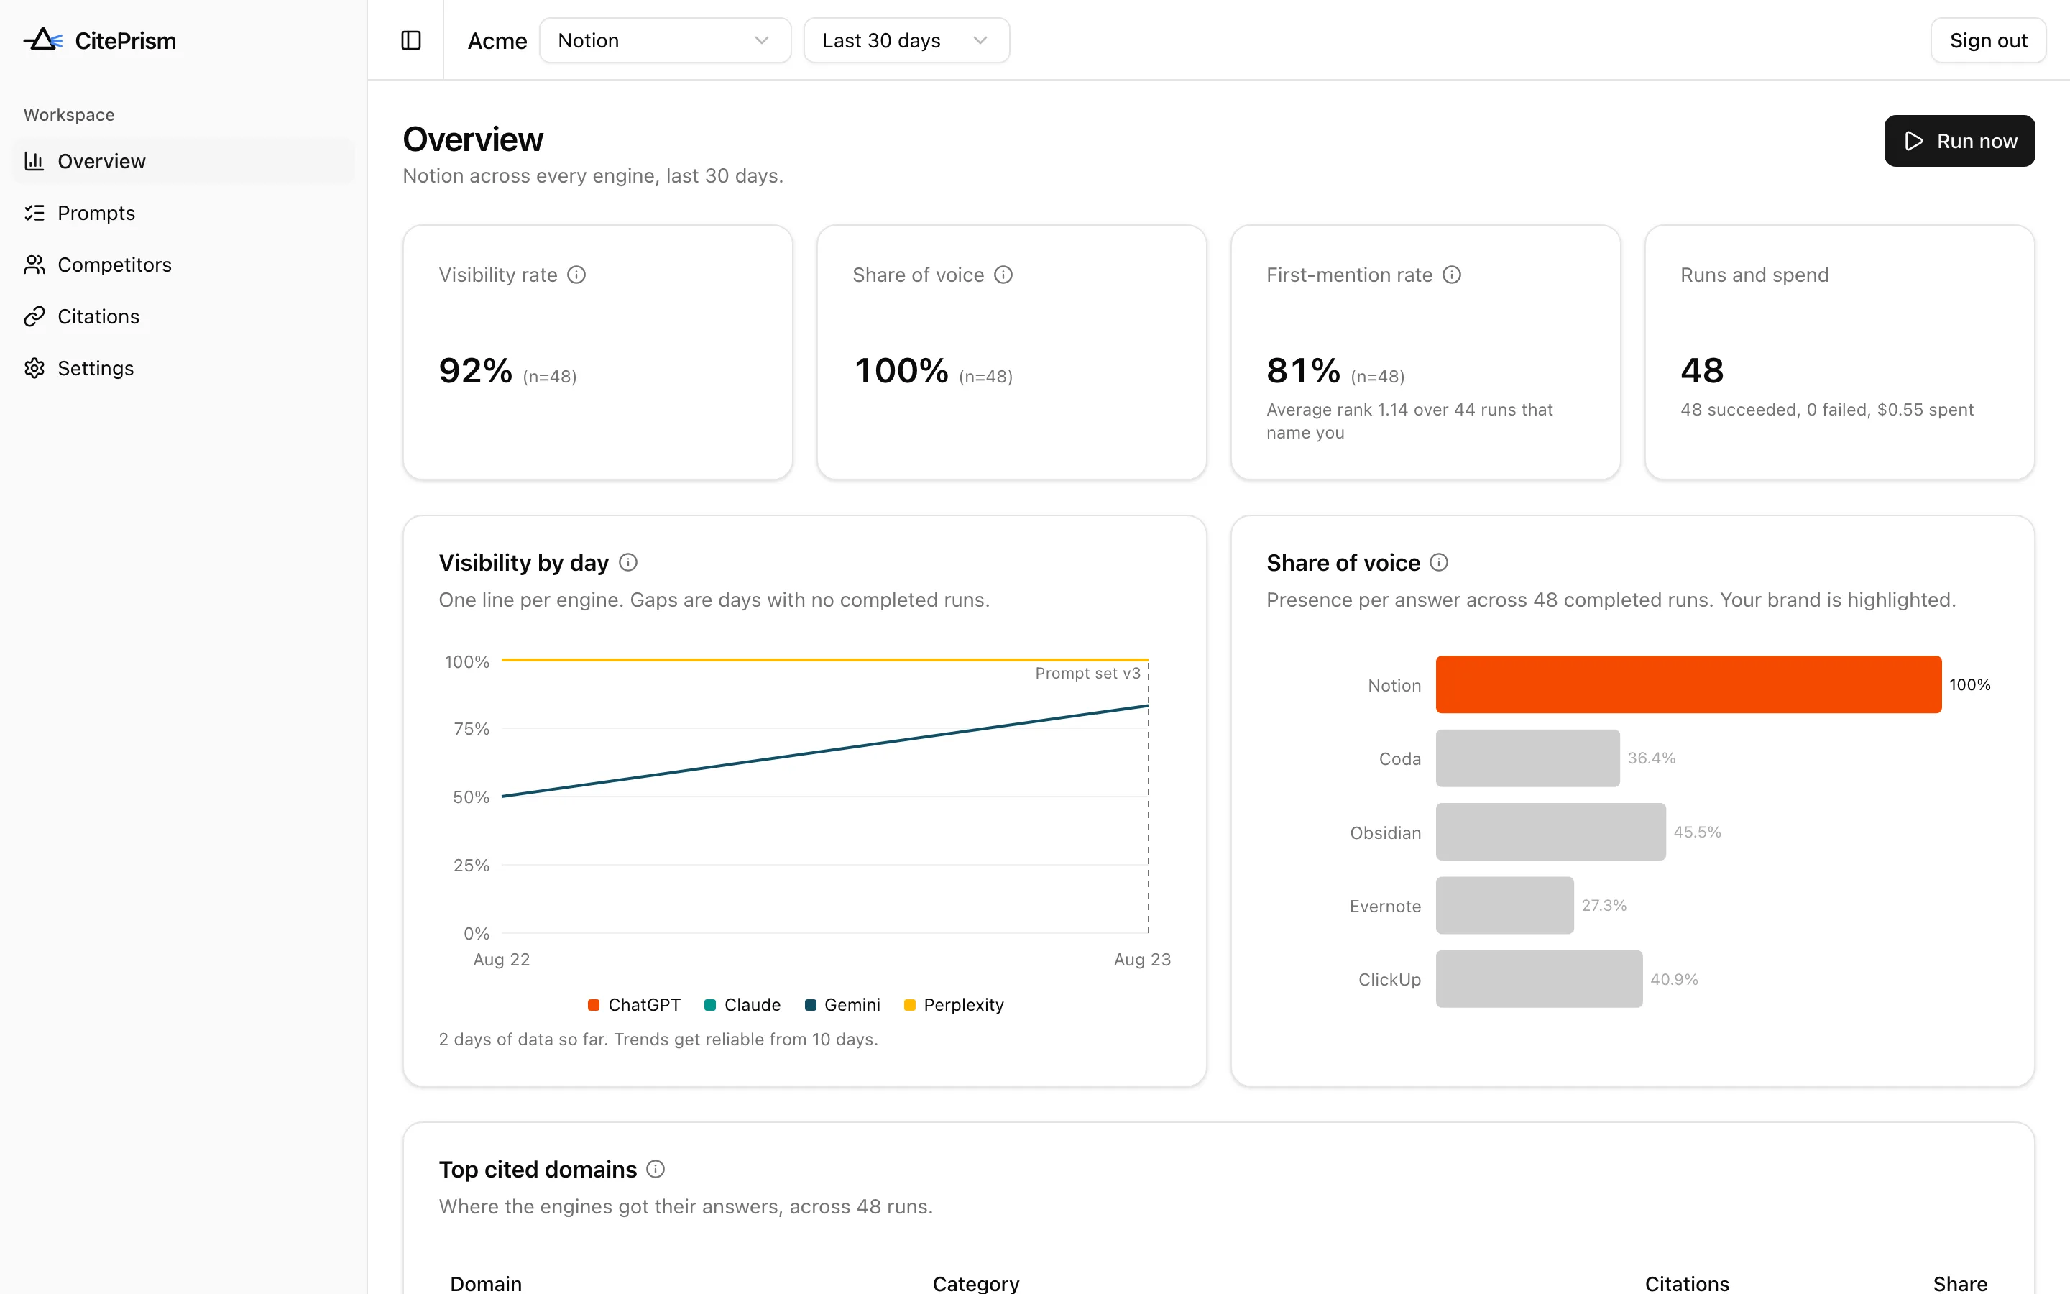2070x1294 pixels.
Task: Click the Settings gear icon
Action: point(34,368)
